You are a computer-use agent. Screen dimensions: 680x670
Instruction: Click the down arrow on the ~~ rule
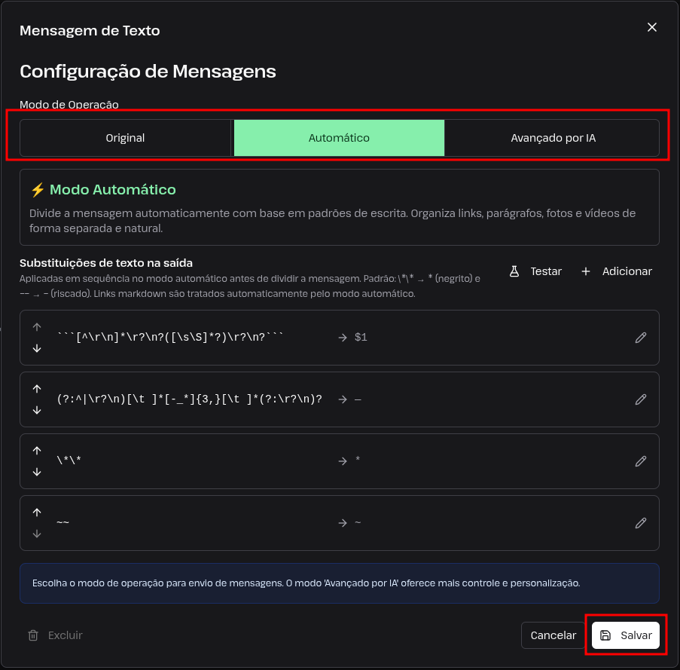coord(37,534)
